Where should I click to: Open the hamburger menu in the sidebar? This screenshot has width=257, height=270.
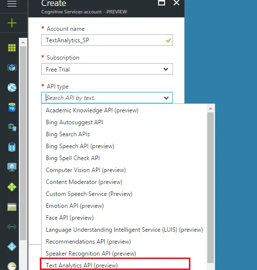point(12,3)
